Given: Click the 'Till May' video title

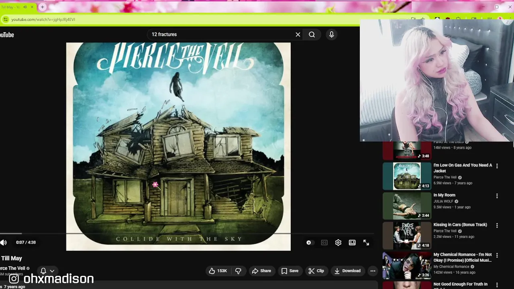Looking at the screenshot, I should click(x=11, y=258).
